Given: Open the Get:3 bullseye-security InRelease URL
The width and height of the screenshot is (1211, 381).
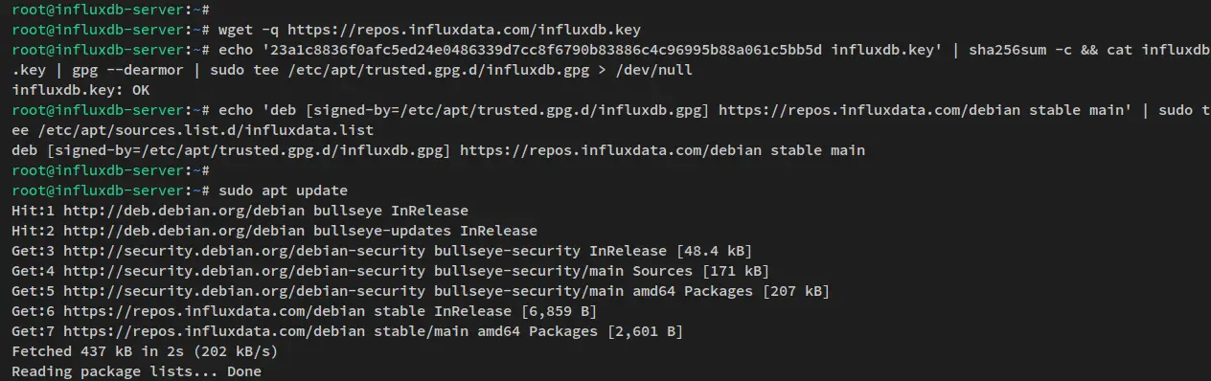Looking at the screenshot, I should coord(365,251).
